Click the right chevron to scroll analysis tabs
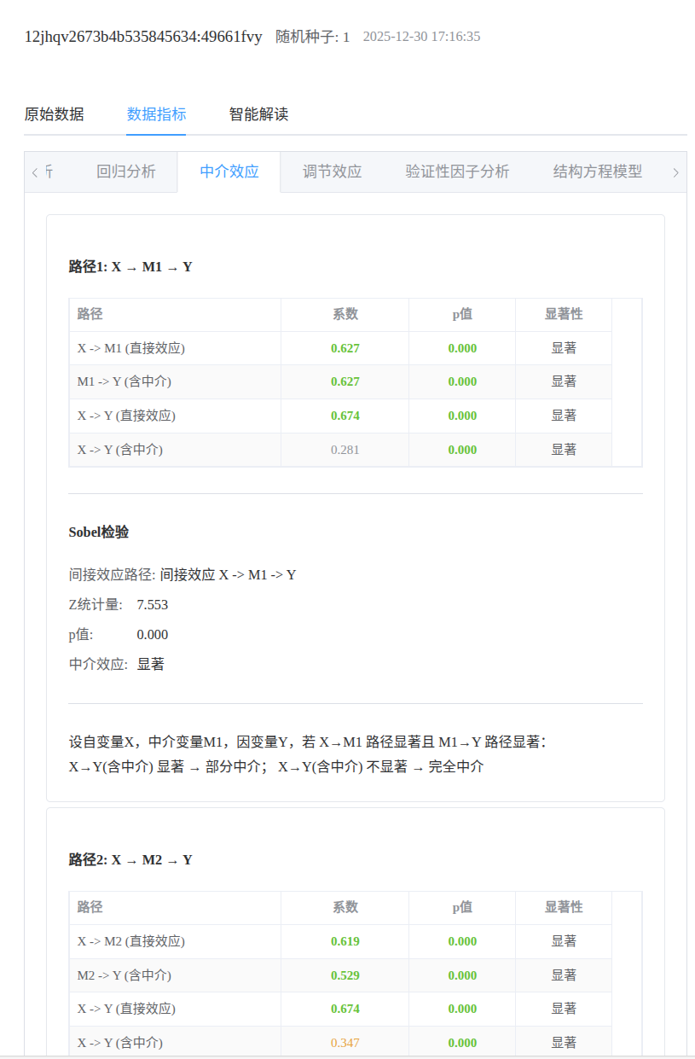 [676, 172]
